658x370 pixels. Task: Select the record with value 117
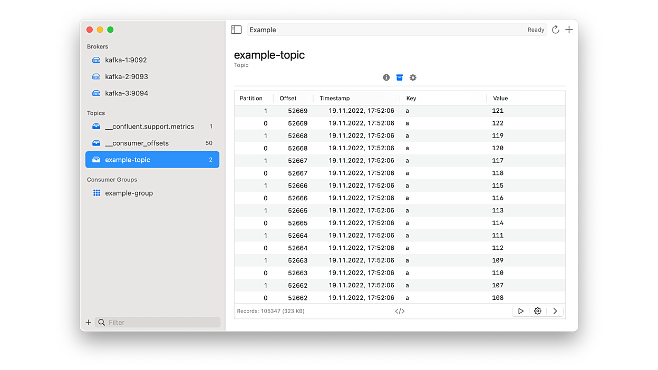(400, 161)
